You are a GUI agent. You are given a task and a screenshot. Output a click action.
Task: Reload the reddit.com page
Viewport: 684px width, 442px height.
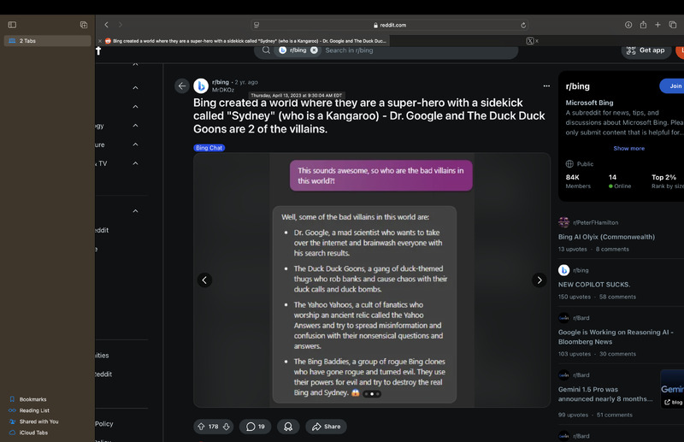pyautogui.click(x=523, y=26)
